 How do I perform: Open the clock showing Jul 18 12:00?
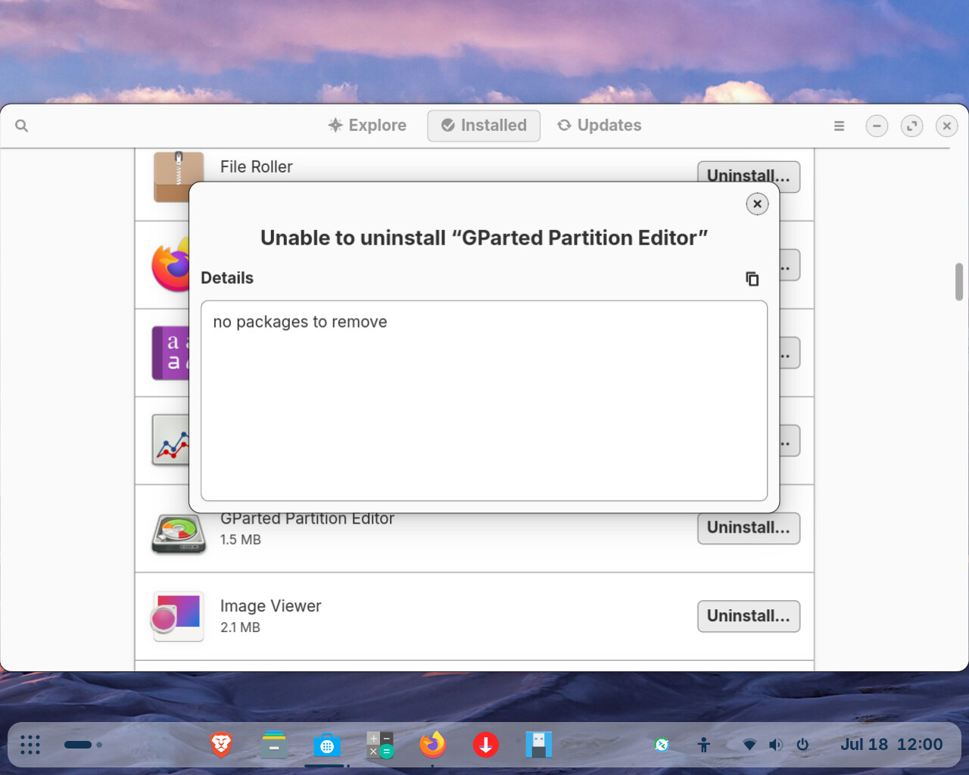point(891,745)
